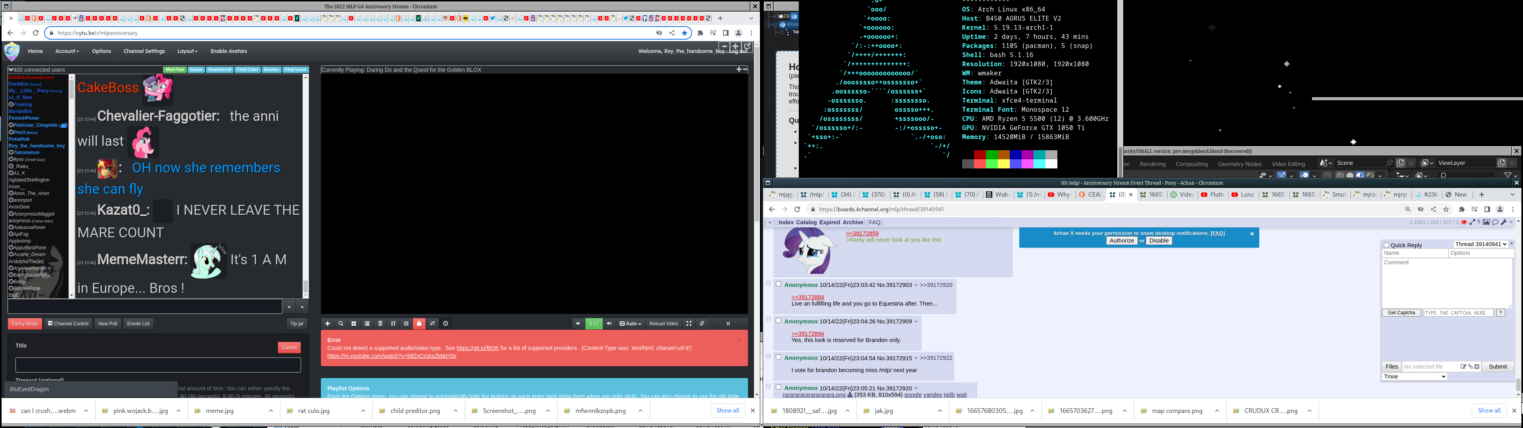Click the fullscreen video icon
The height and width of the screenshot is (428, 1523).
click(689, 323)
